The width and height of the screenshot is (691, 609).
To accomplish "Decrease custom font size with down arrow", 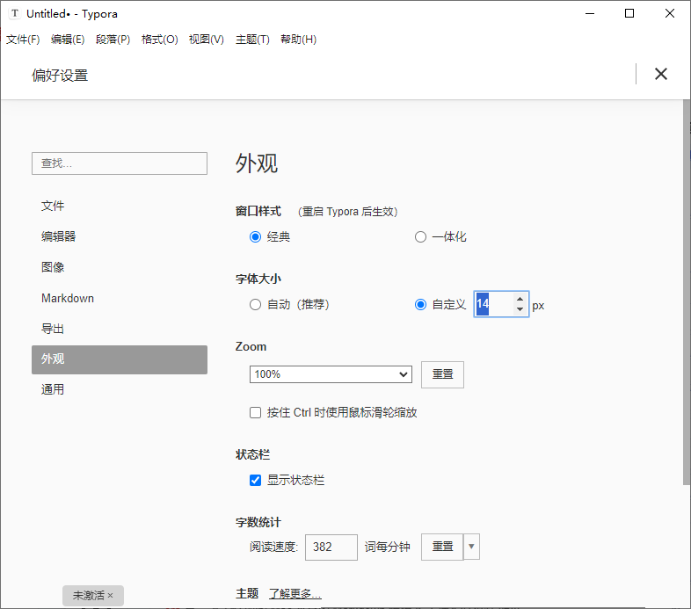I will (520, 309).
